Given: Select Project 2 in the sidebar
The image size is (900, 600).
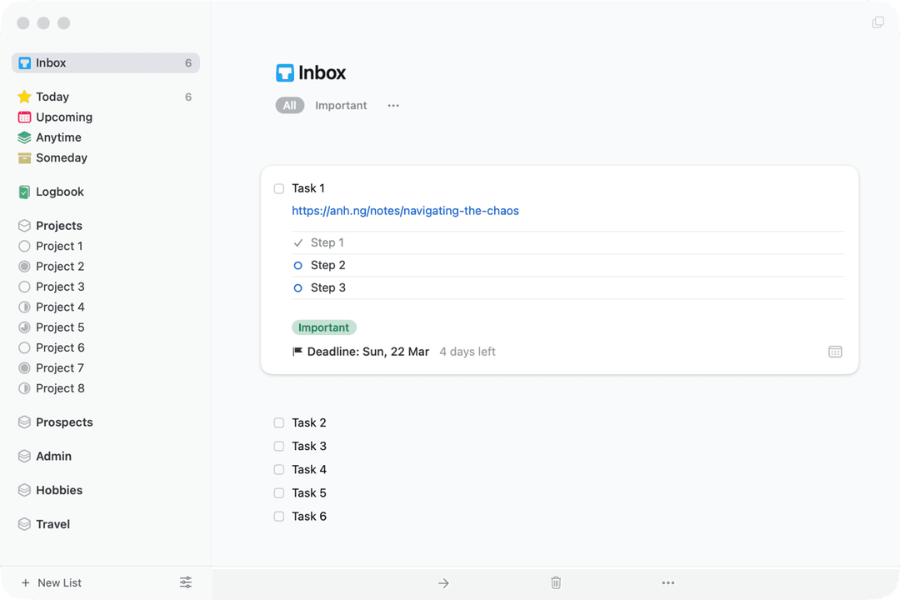Looking at the screenshot, I should (x=58, y=266).
